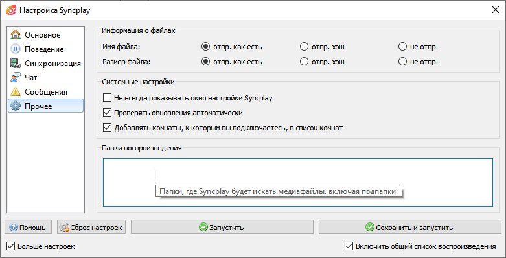The height and width of the screenshot is (258, 506).
Task: Open the Основное settings section
Action: pyautogui.click(x=45, y=35)
